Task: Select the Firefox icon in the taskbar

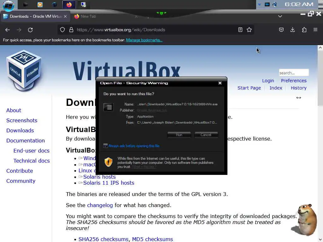Action: point(69,4)
